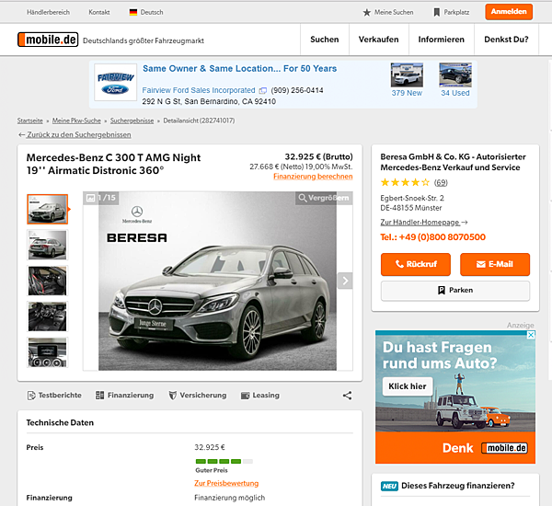Image resolution: width=552 pixels, height=506 pixels.
Task: Click the 379 New car thumbnail
Action: (407, 75)
